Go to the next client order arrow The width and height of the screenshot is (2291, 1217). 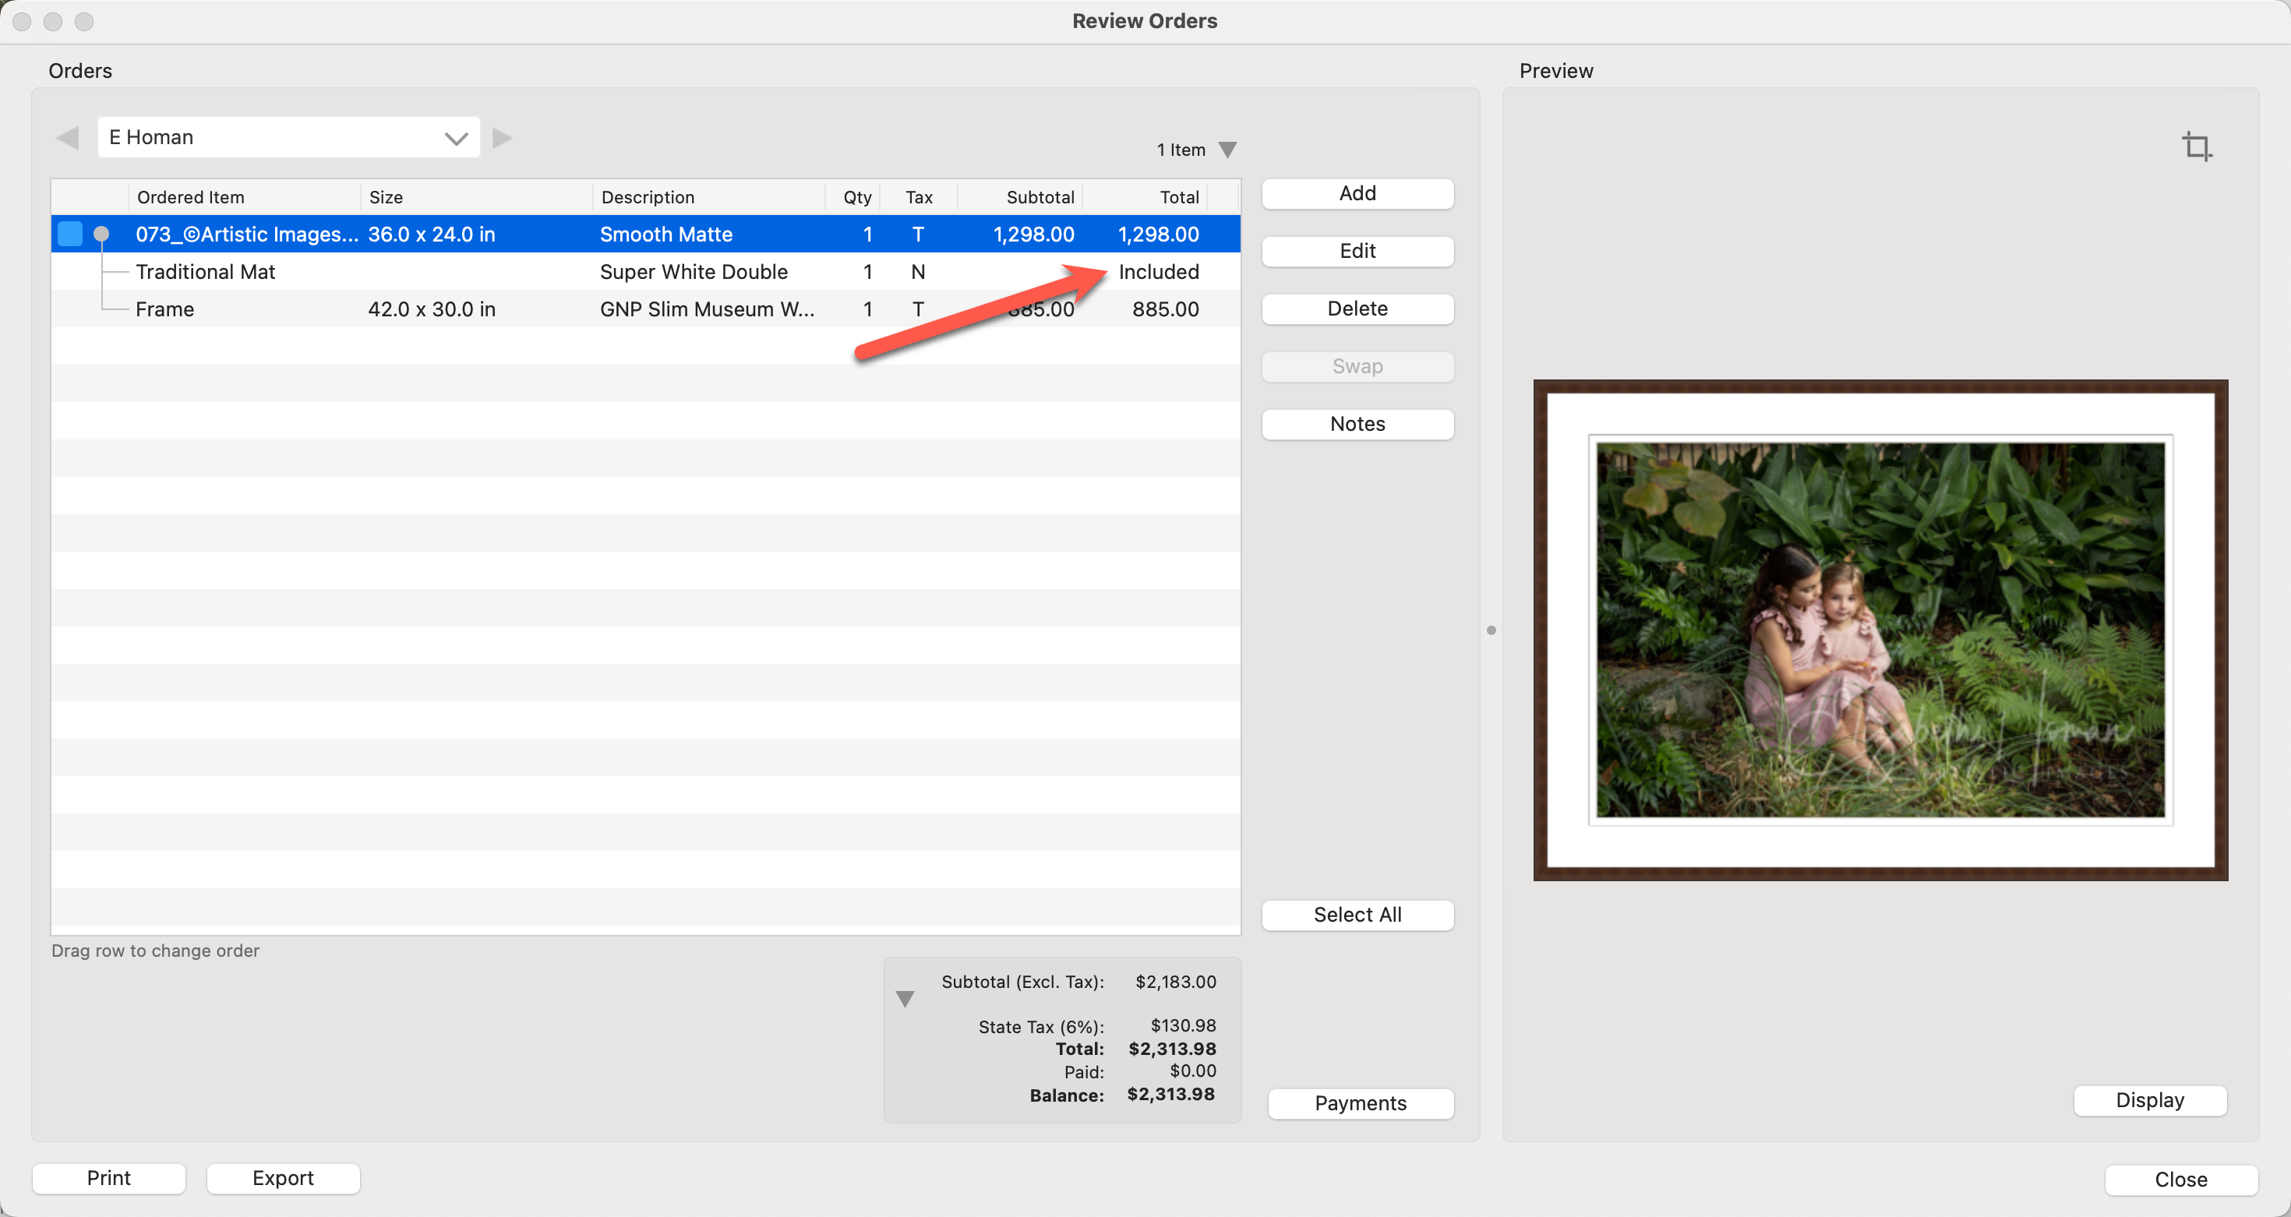pyautogui.click(x=503, y=138)
